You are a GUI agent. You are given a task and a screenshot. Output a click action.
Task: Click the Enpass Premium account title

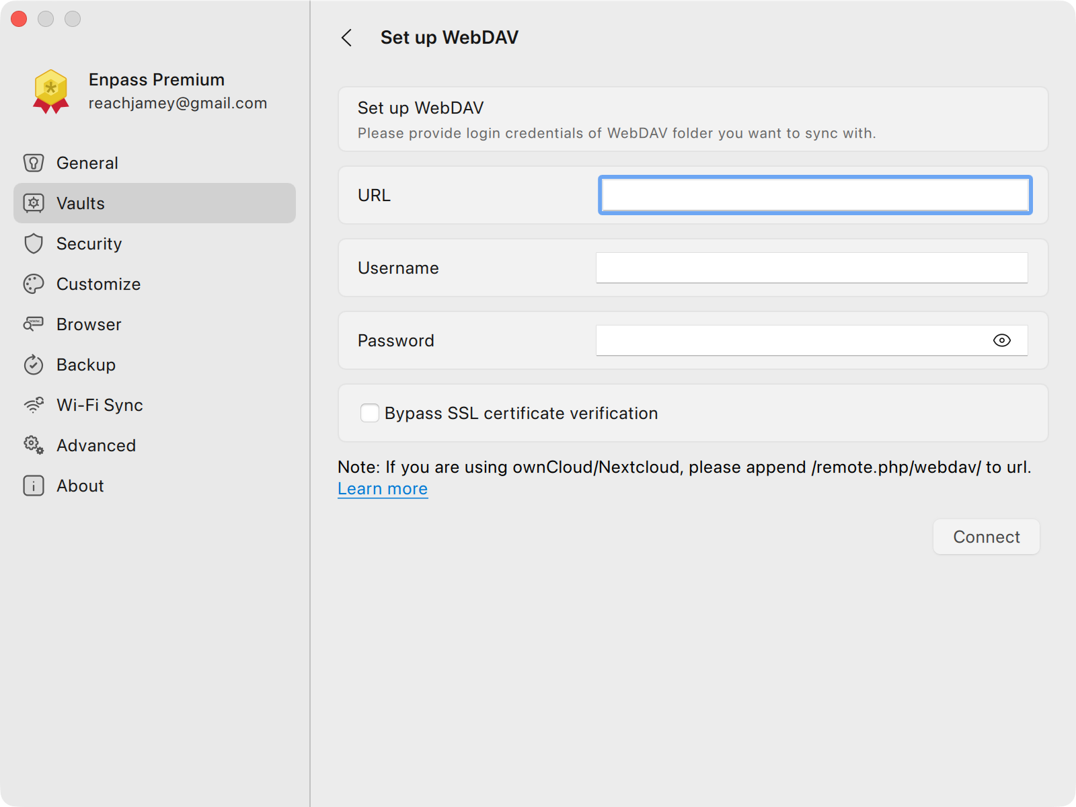tap(157, 79)
